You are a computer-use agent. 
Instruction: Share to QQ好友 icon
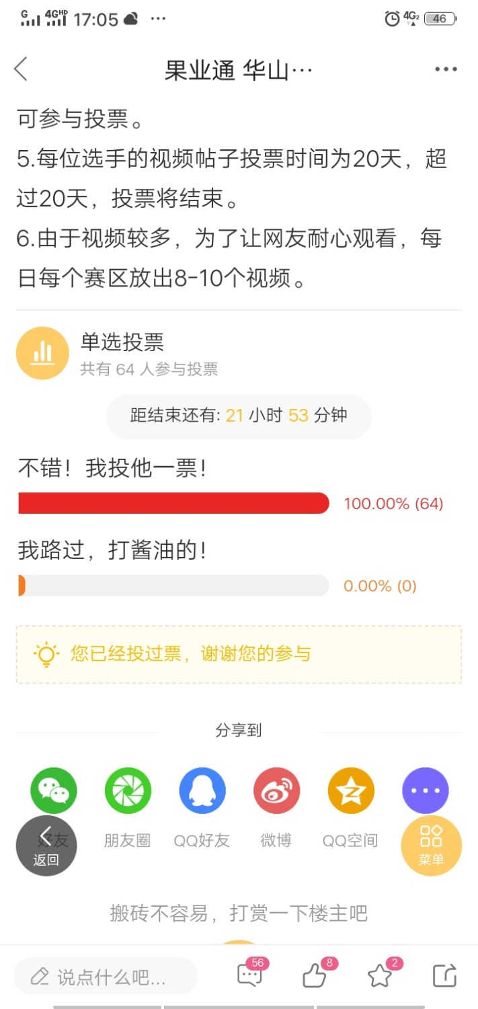202,790
